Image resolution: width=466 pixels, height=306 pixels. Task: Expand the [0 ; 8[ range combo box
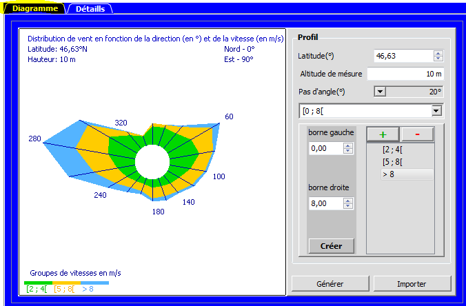pos(436,111)
